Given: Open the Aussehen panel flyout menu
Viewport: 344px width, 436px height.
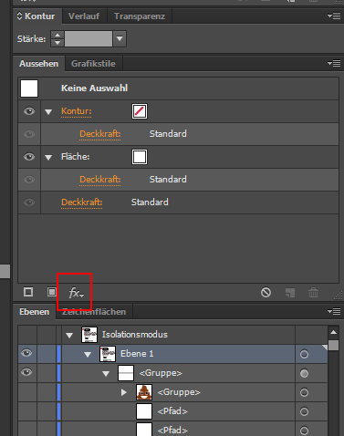Looking at the screenshot, I should pyautogui.click(x=334, y=63).
